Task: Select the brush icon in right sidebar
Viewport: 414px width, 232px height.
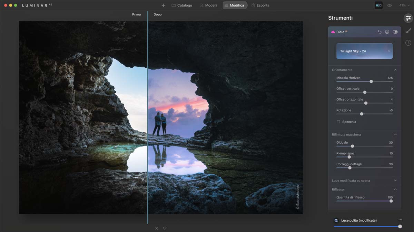Action: pyautogui.click(x=408, y=31)
